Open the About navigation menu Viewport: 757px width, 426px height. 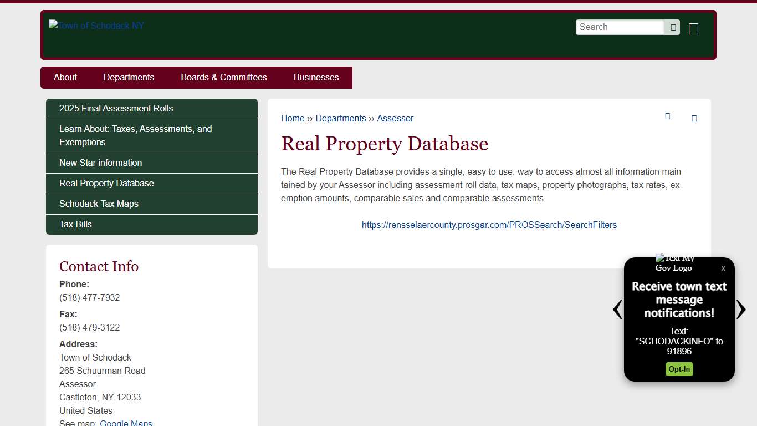pos(65,77)
